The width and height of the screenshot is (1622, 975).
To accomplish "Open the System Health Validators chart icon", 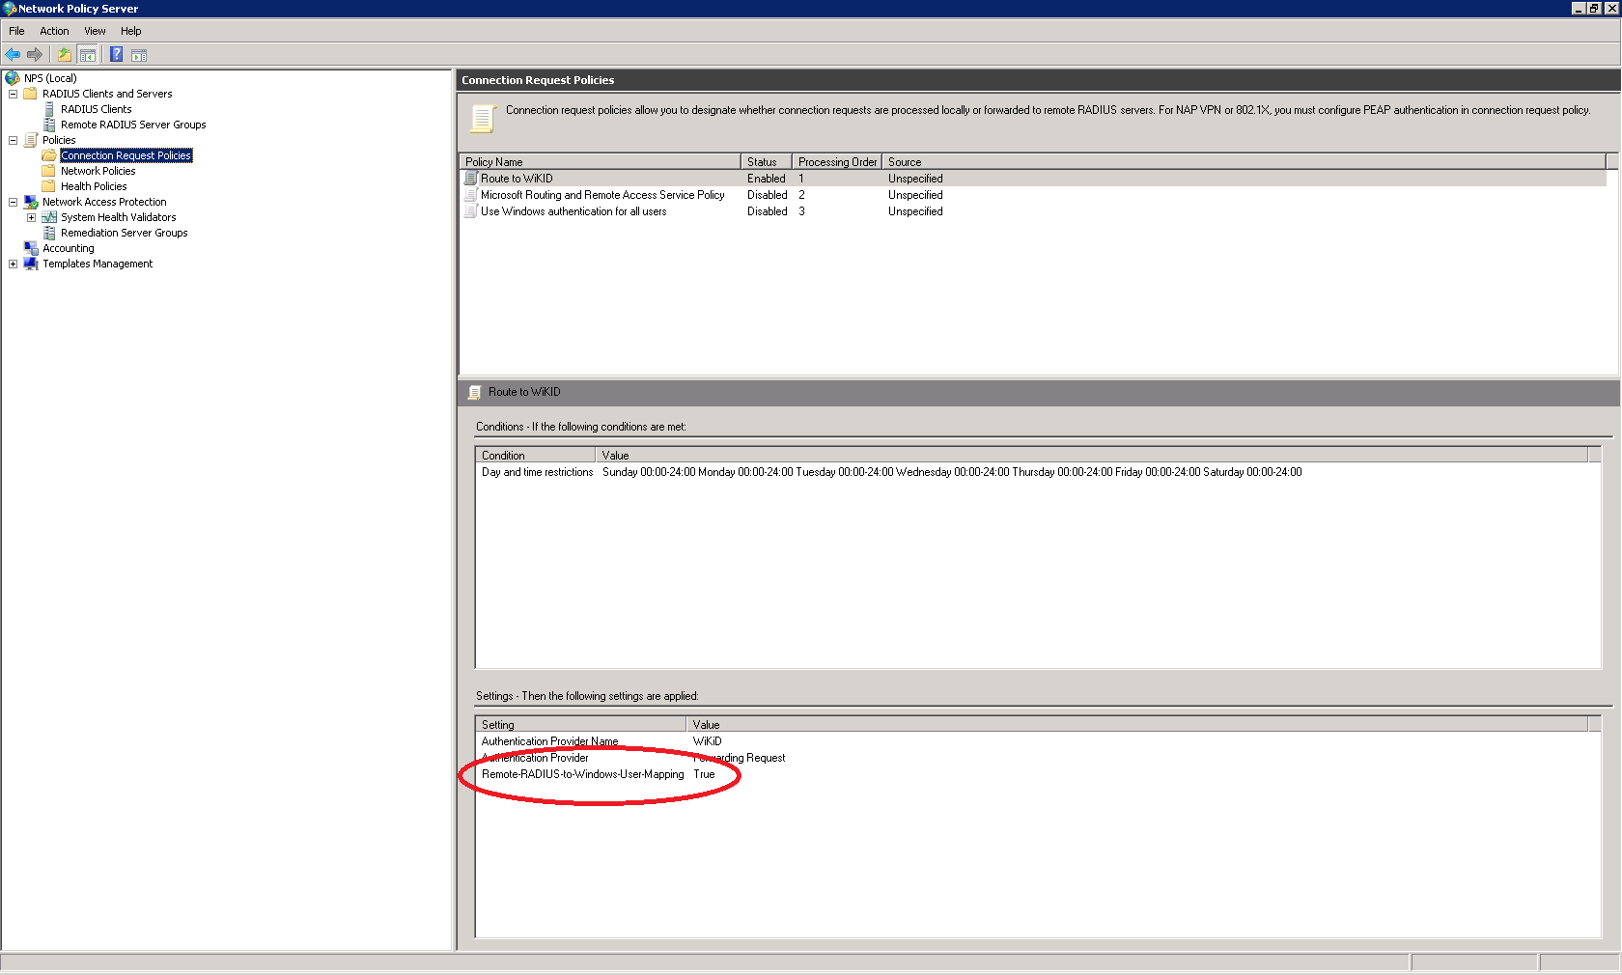I will (x=49, y=217).
